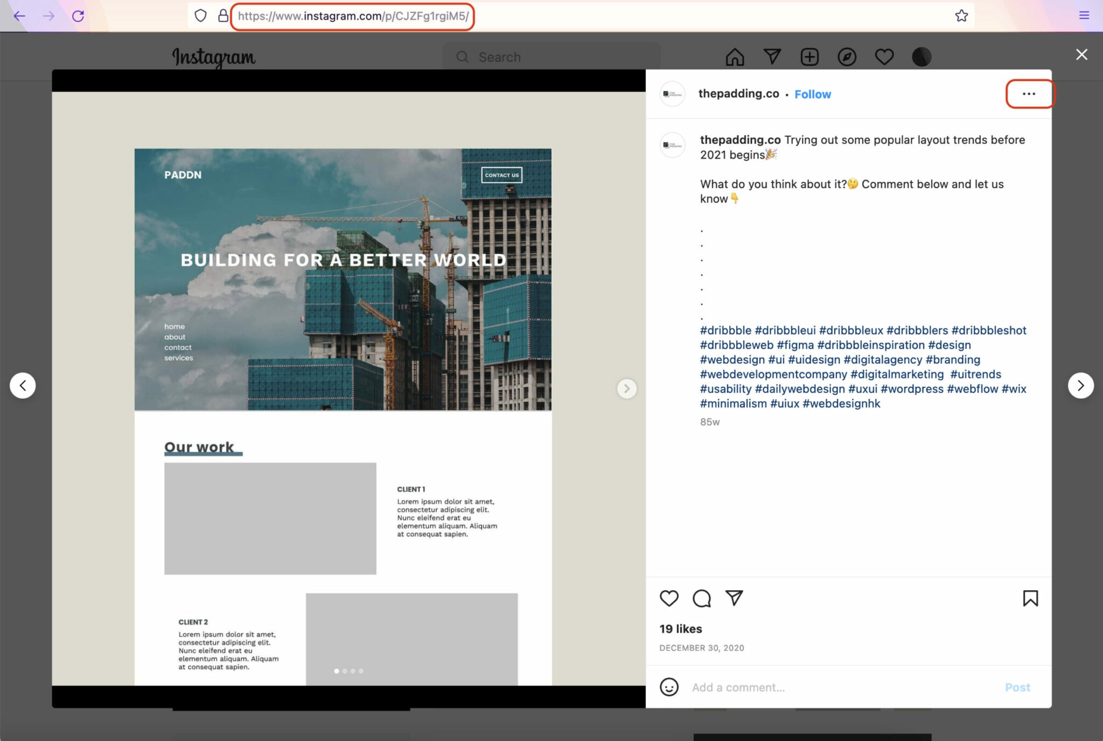Advance to the next carousel image
Image resolution: width=1103 pixels, height=741 pixels.
coord(626,388)
